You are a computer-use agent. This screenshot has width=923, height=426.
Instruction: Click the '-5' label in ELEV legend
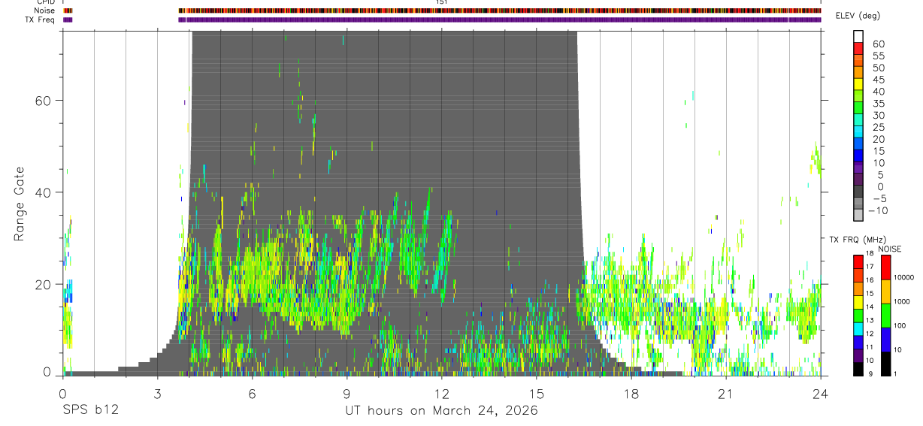tap(879, 198)
